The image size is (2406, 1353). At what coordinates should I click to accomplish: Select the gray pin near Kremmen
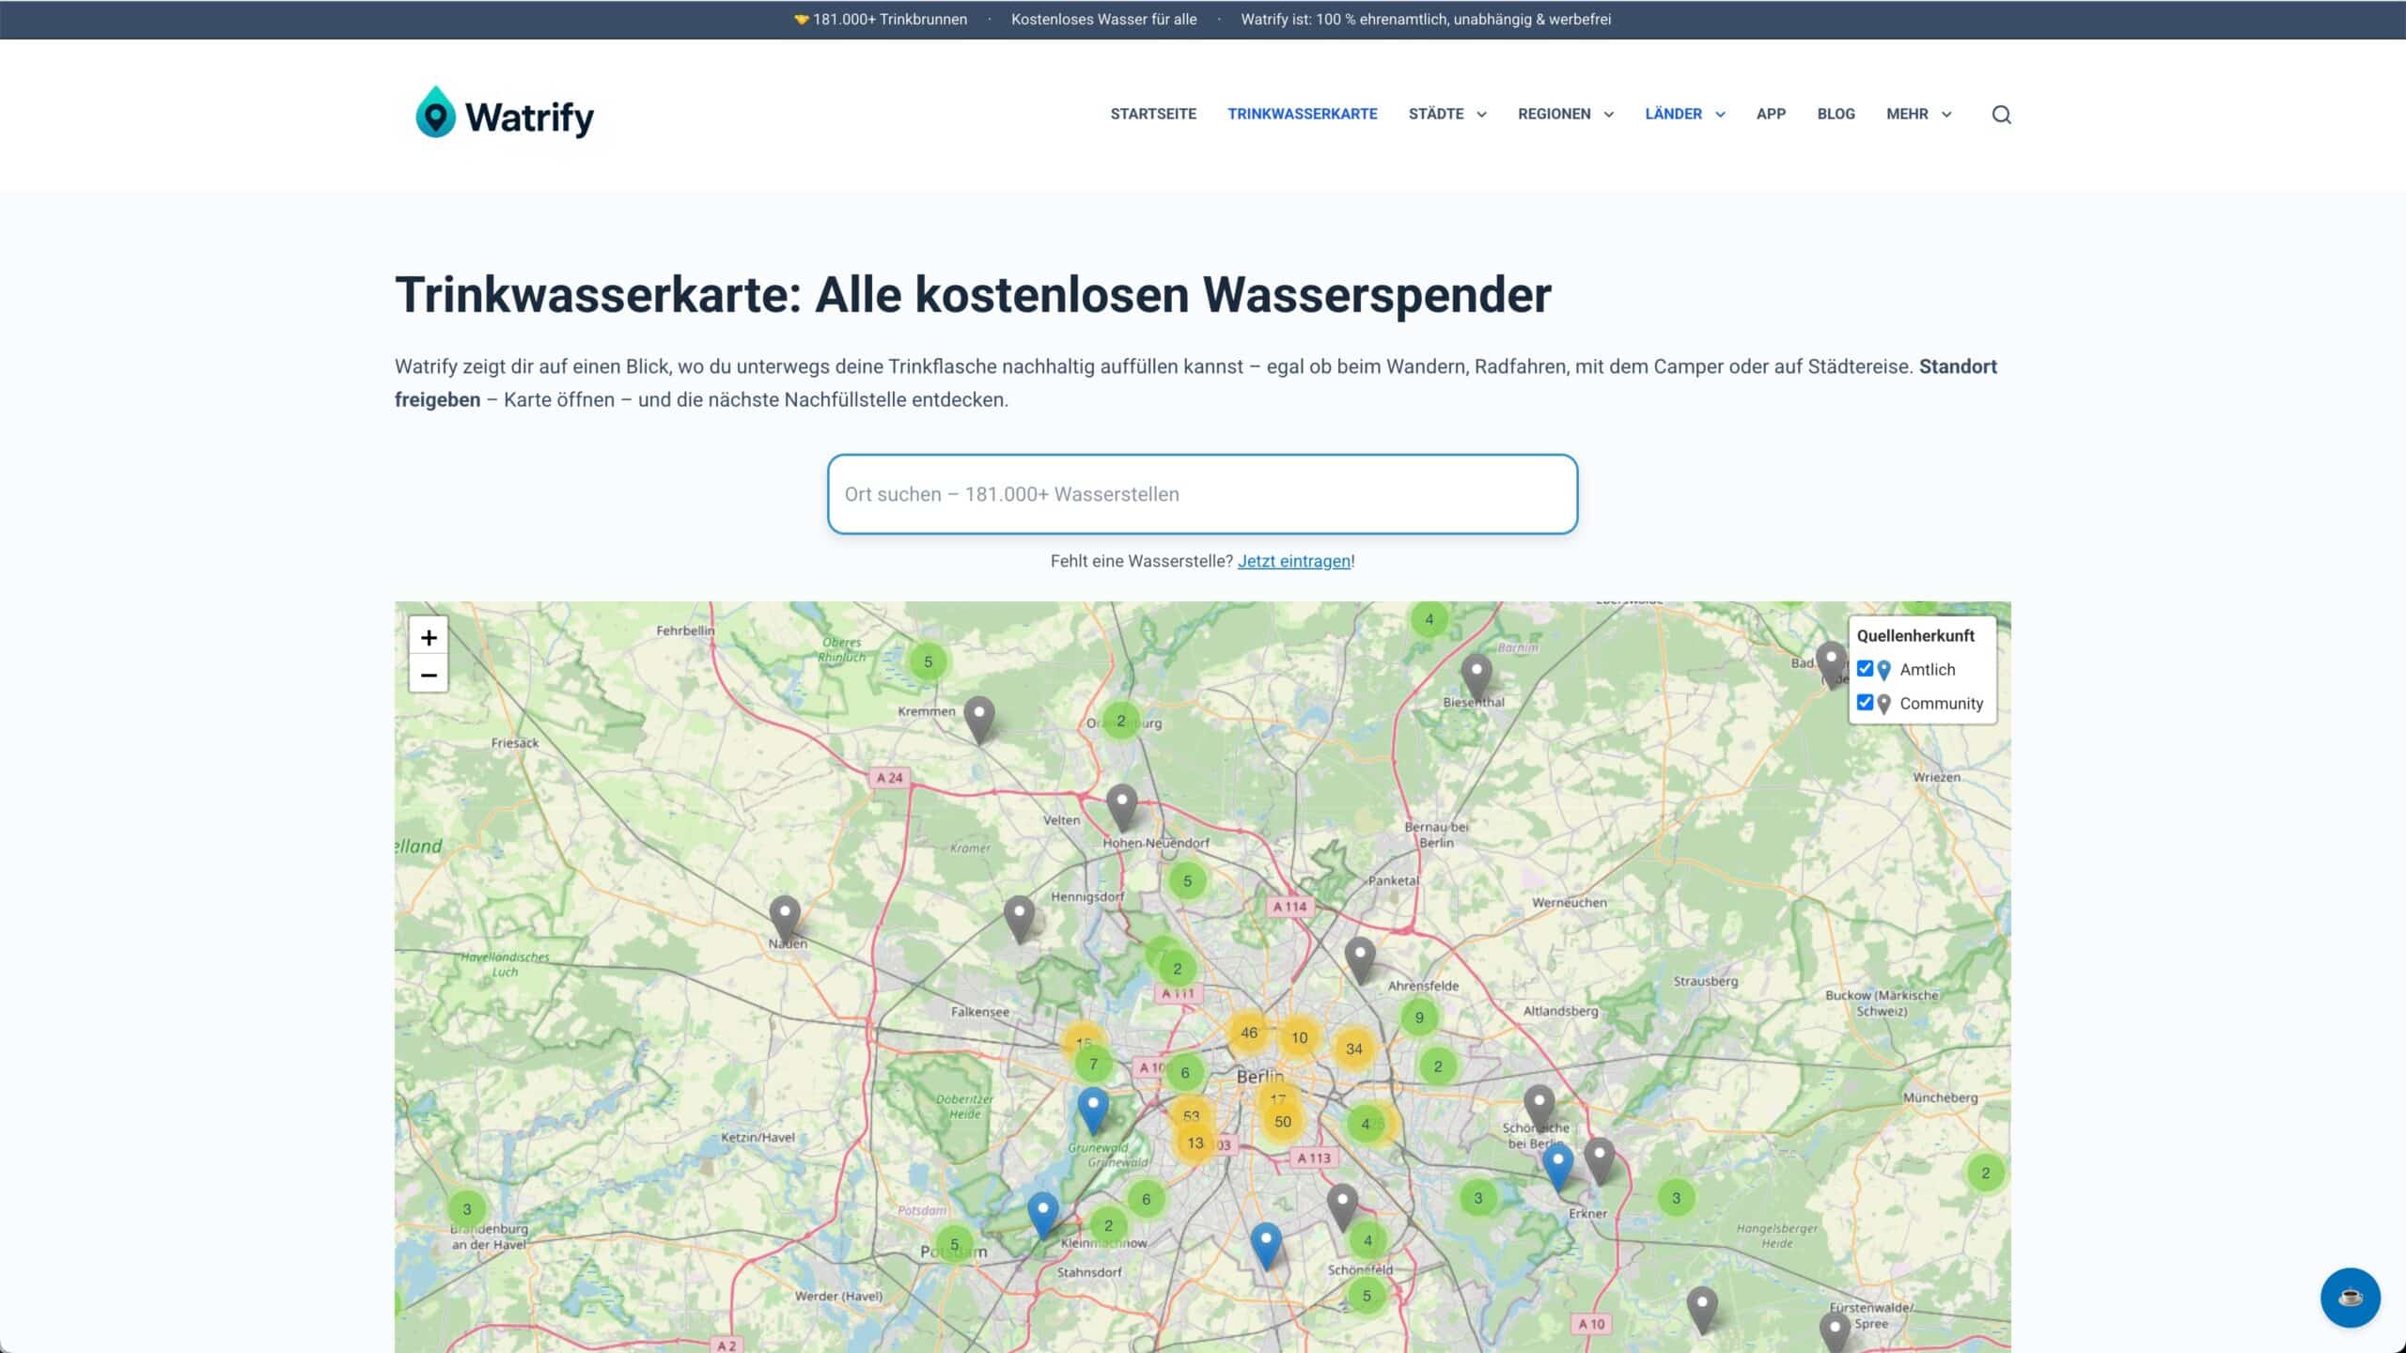pyautogui.click(x=979, y=720)
